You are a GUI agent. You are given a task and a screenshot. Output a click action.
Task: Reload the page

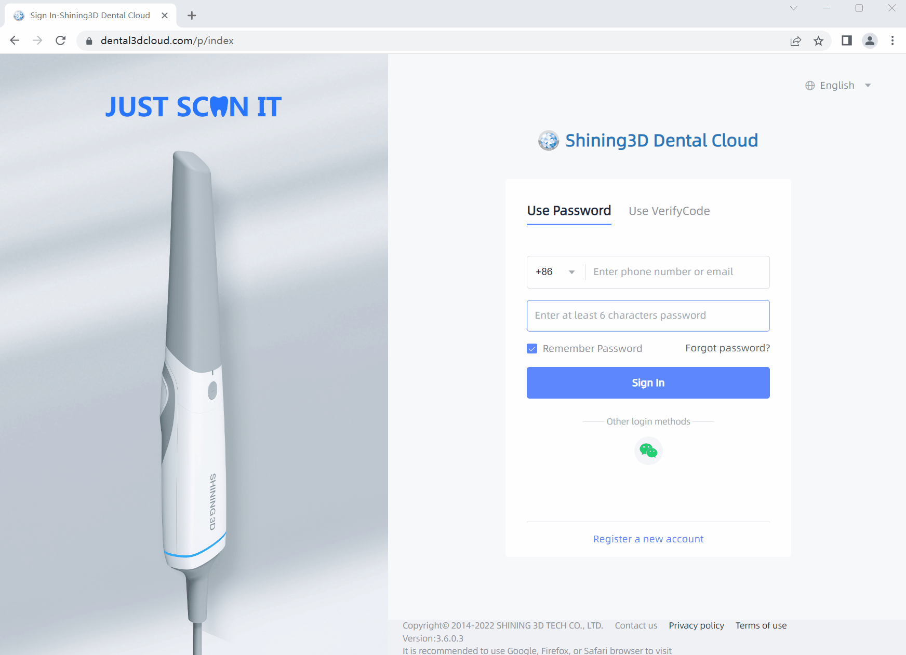(61, 40)
